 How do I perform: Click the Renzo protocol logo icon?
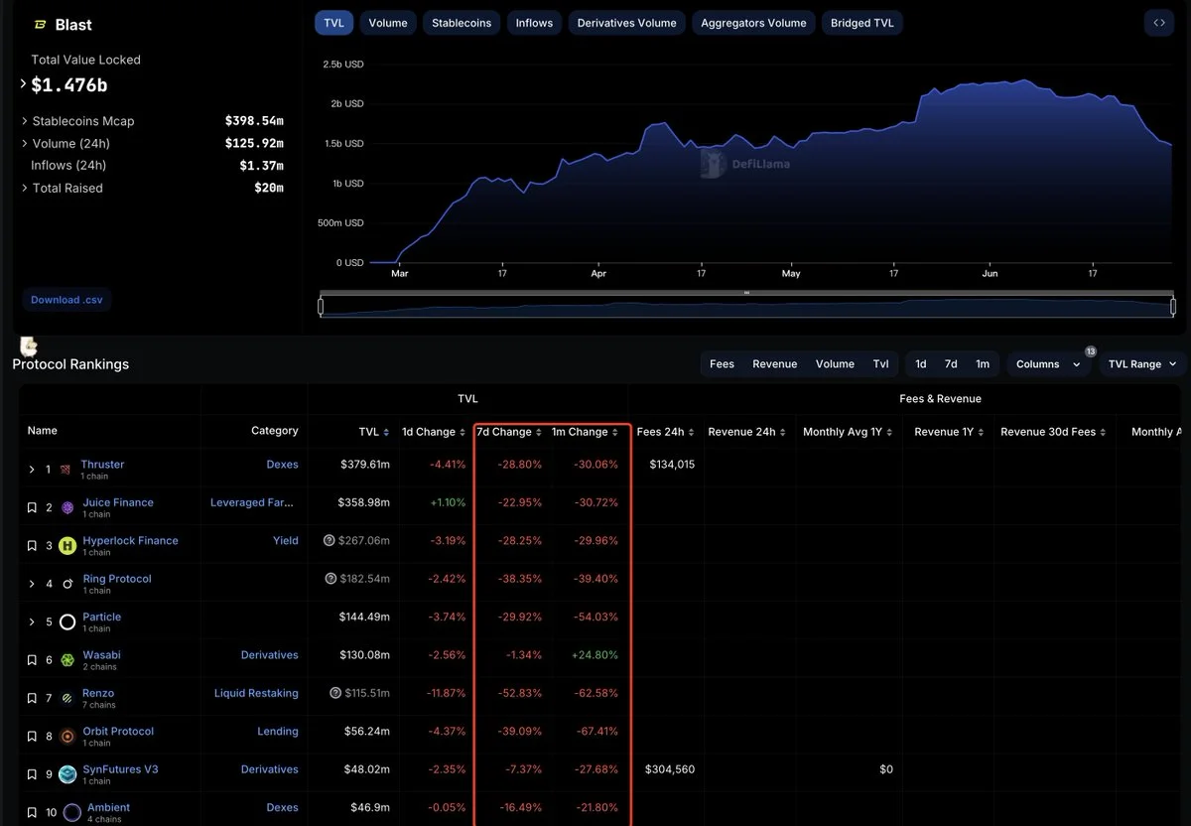click(67, 698)
